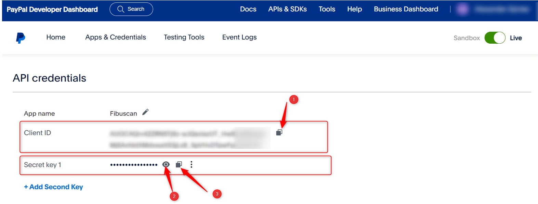Click the API credentials heading

click(x=50, y=78)
